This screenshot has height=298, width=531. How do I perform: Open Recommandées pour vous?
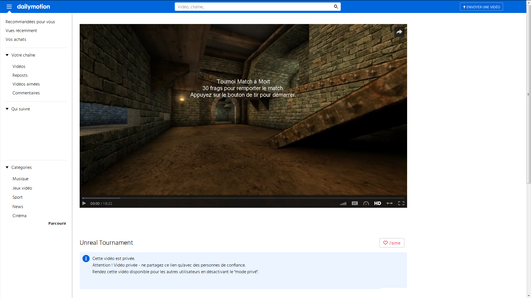[x=30, y=22]
